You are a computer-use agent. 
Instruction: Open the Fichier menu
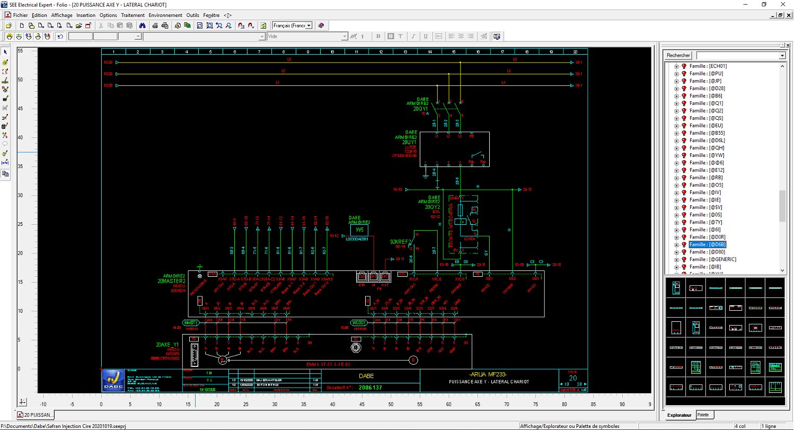[20, 15]
